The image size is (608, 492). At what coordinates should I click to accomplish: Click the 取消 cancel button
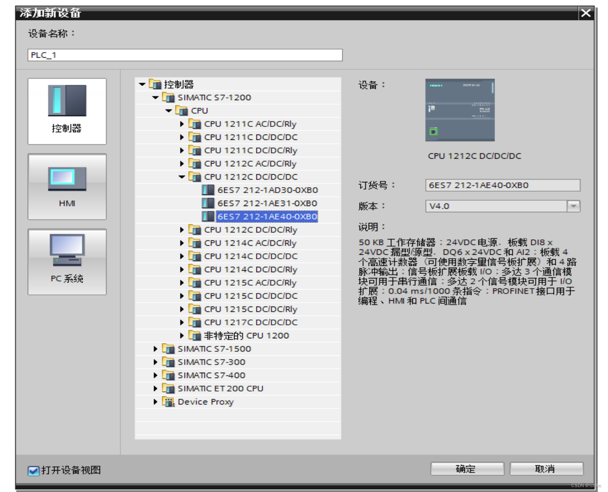click(546, 469)
